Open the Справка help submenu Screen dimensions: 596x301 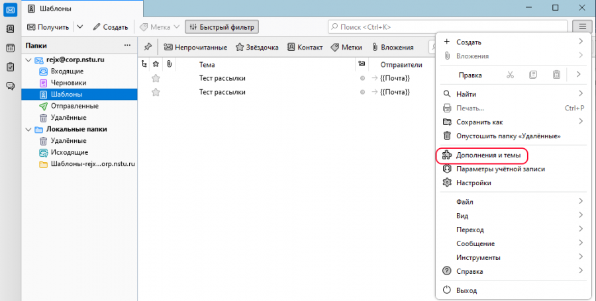tap(513, 271)
